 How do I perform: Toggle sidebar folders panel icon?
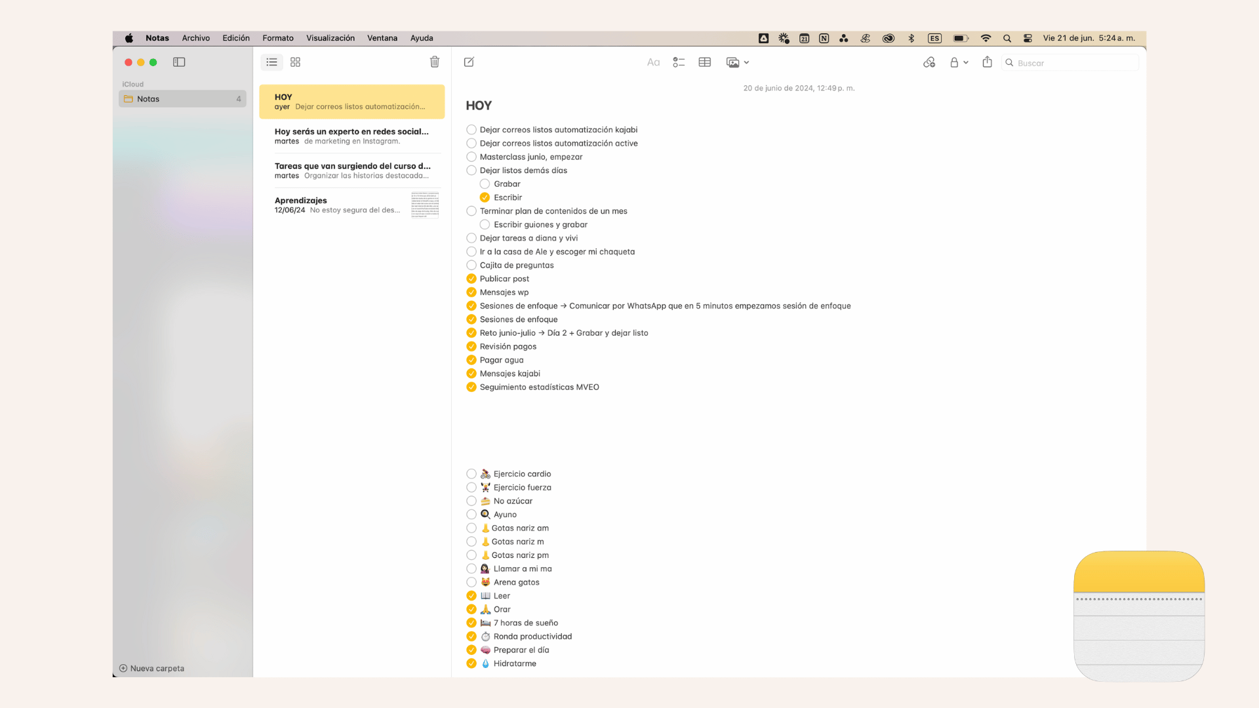click(179, 62)
